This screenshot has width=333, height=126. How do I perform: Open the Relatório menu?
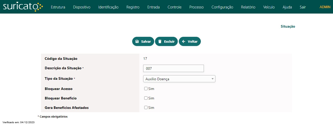(x=248, y=7)
